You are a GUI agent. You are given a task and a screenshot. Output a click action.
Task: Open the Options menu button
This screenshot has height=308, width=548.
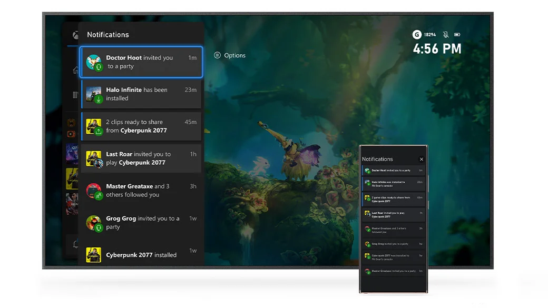coord(230,55)
